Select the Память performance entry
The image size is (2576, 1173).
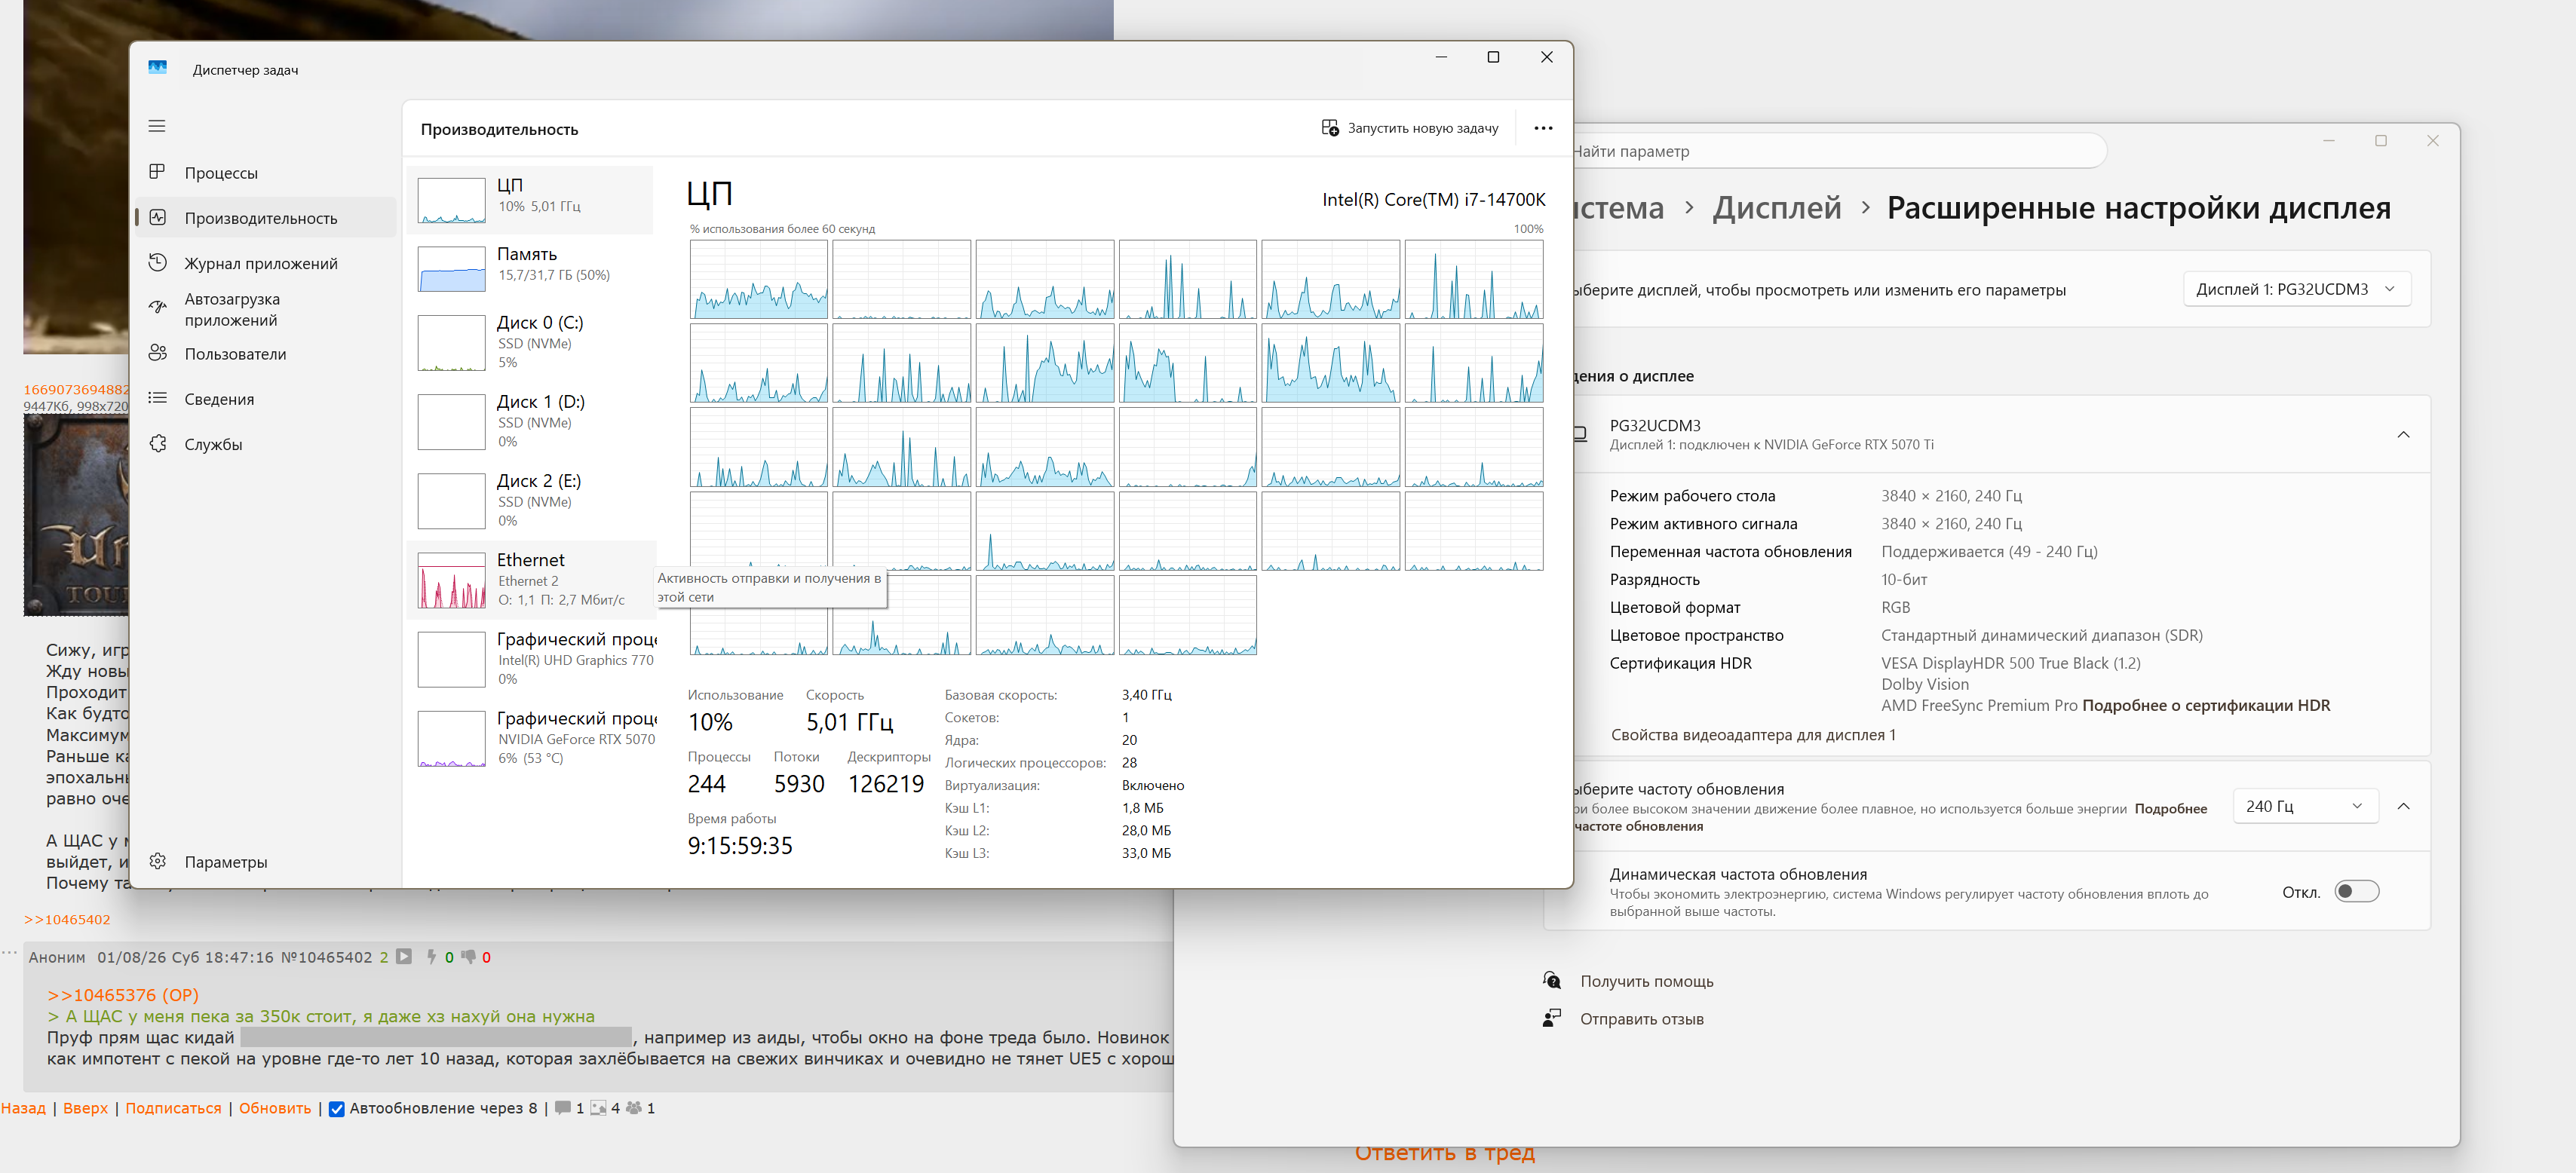[531, 269]
